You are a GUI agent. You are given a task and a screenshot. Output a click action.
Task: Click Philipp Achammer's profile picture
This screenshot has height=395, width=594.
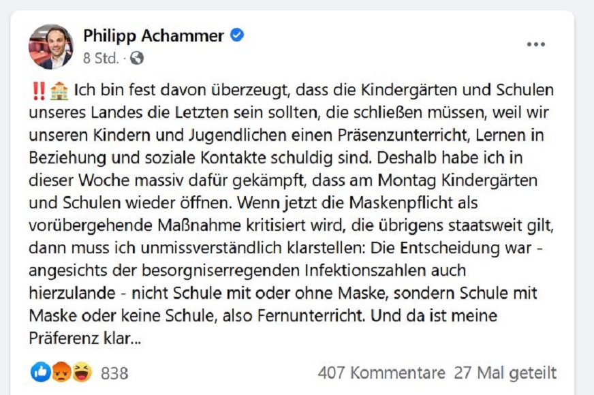[x=50, y=46]
